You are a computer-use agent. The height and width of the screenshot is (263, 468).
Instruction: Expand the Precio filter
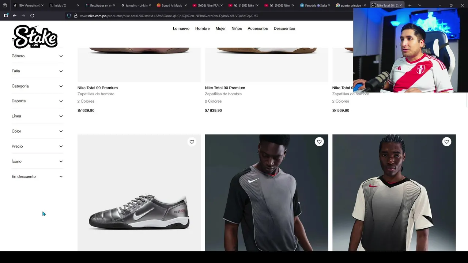coord(37,146)
